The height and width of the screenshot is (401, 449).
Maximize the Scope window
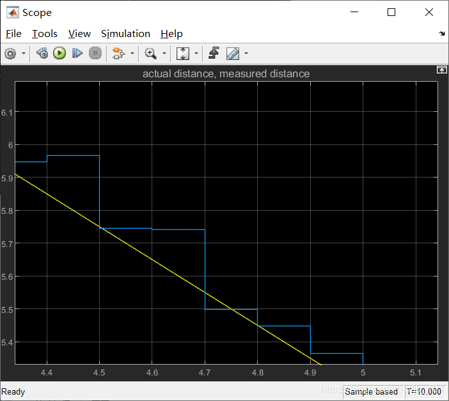pyautogui.click(x=391, y=12)
